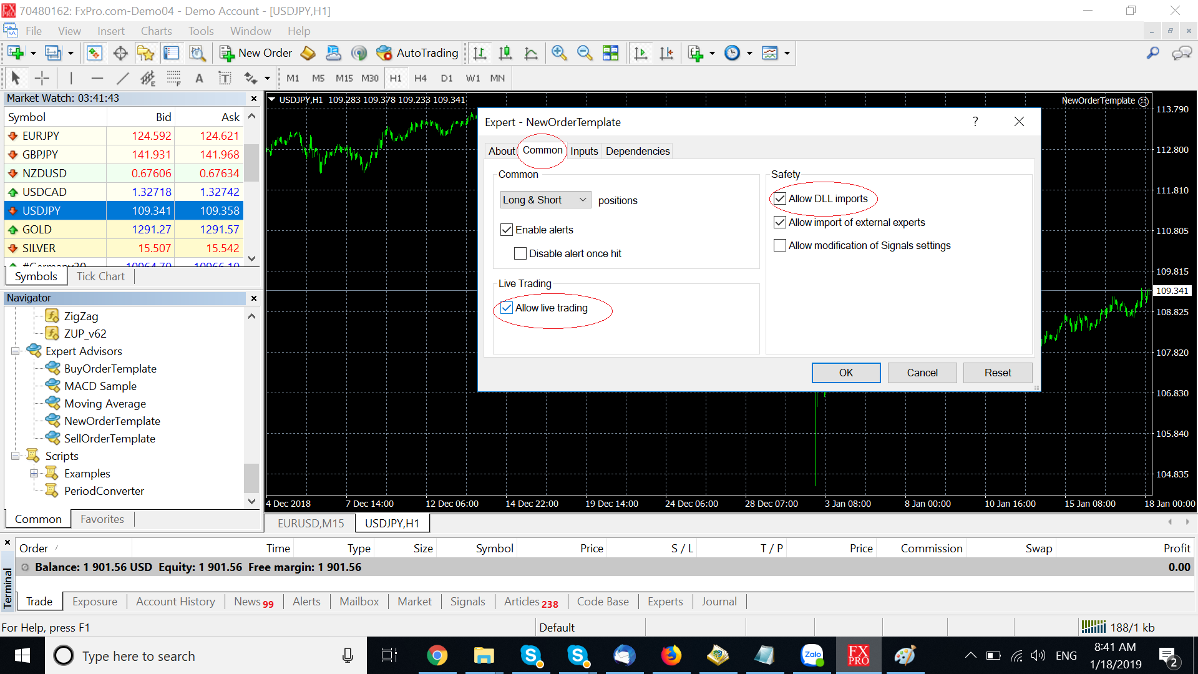Screen dimensions: 1198x674
Task: Click the Zoom Out chart icon
Action: [x=585, y=53]
